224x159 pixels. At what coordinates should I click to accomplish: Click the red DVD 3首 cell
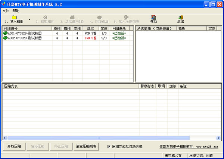[x=91, y=38]
